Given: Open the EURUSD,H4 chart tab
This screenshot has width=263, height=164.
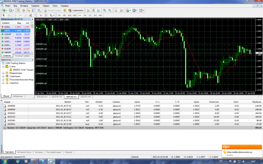Looking at the screenshot, I should [x=42, y=97].
